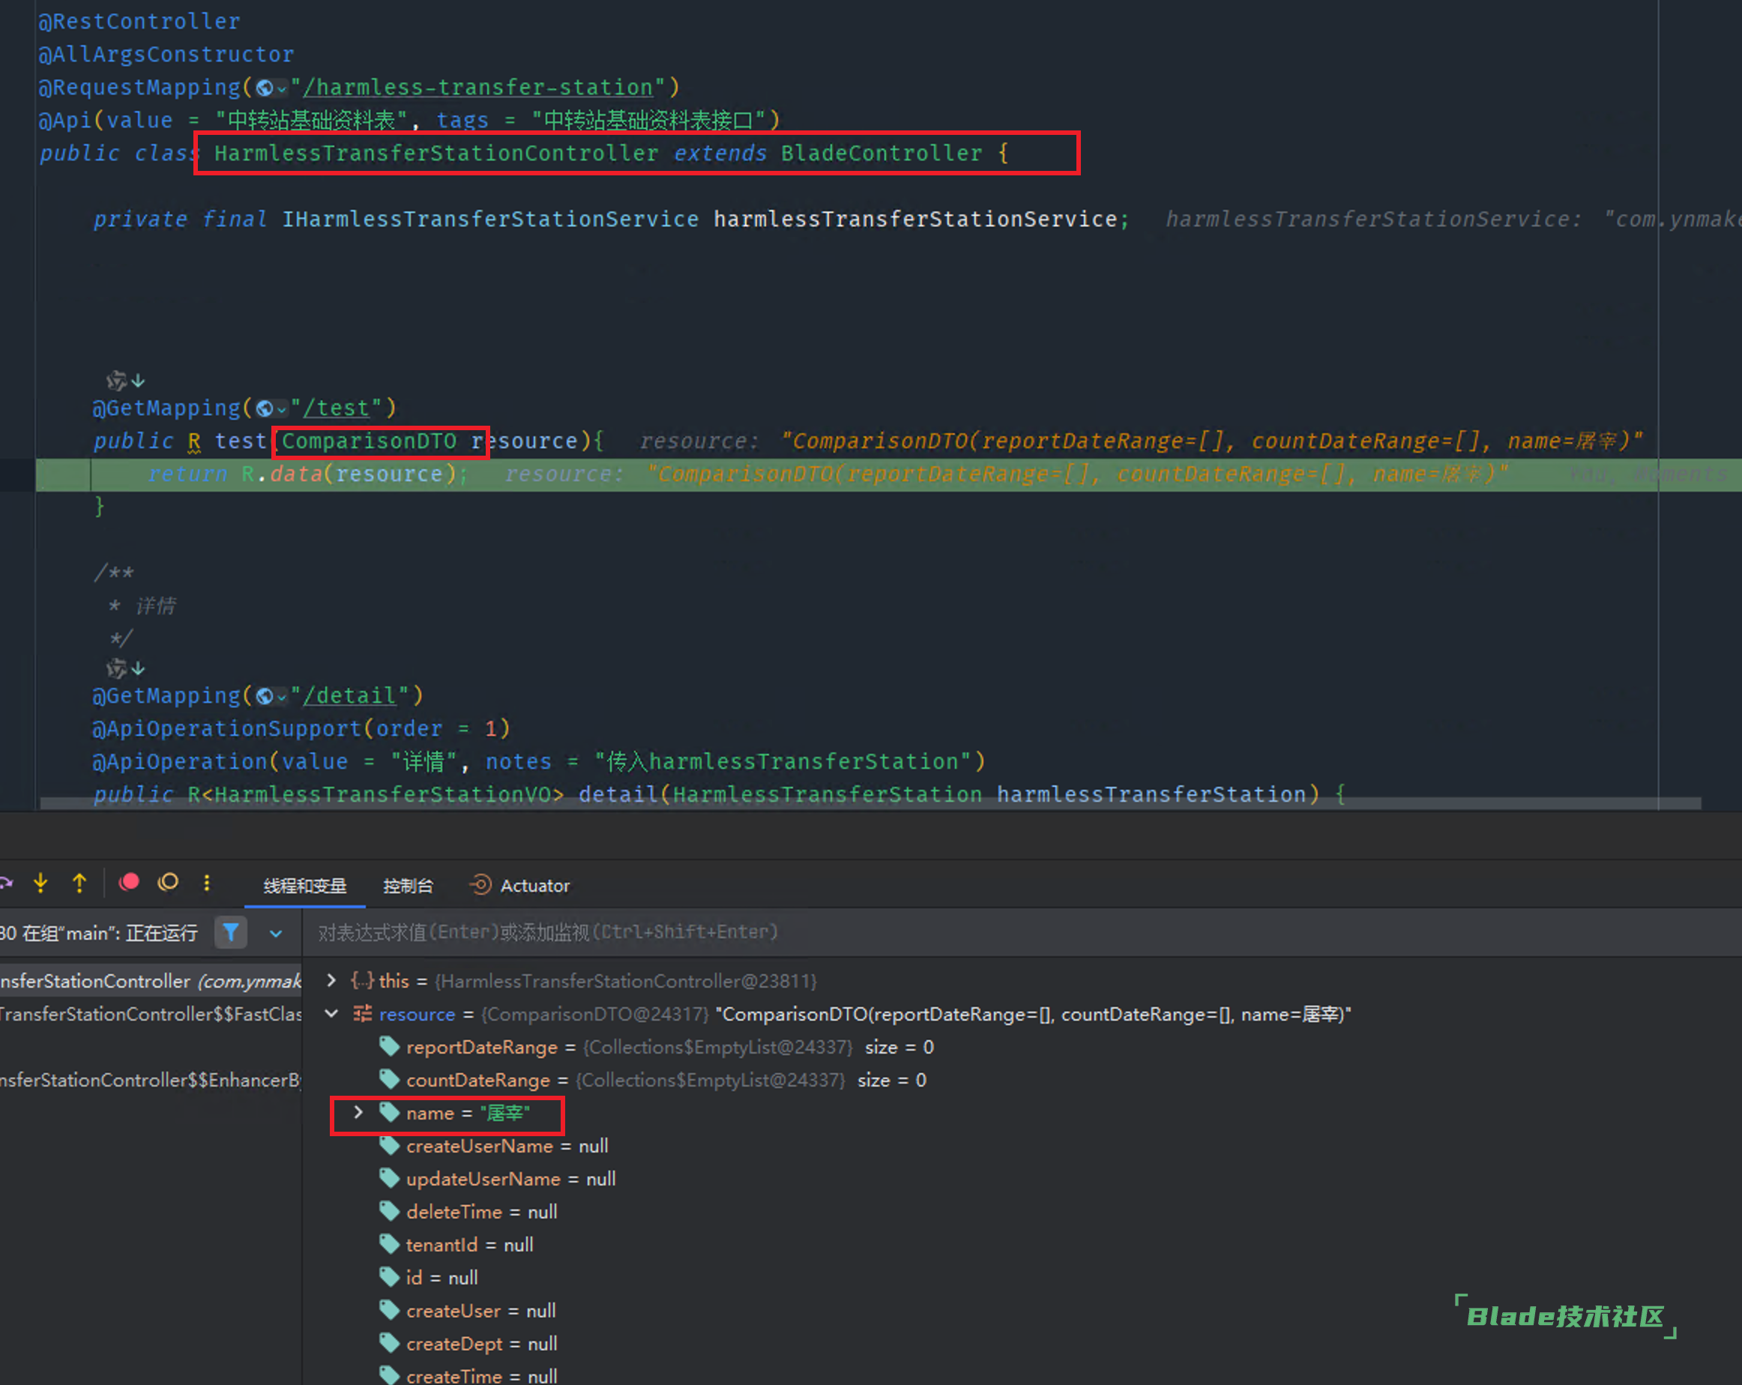Open the /harmless-transfer-station URL link
The width and height of the screenshot is (1742, 1385).
coord(478,87)
